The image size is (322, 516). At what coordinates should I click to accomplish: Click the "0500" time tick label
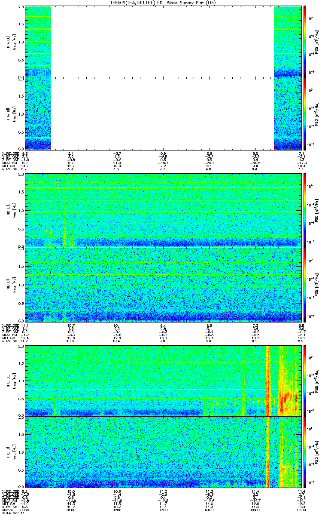[x=255, y=510]
